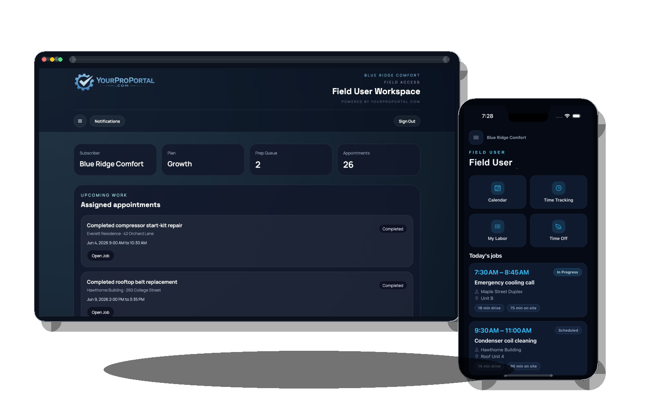Open the phone app hamburger menu

[476, 138]
